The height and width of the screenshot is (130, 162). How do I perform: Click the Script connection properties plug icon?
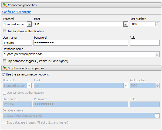[x=5, y=68]
